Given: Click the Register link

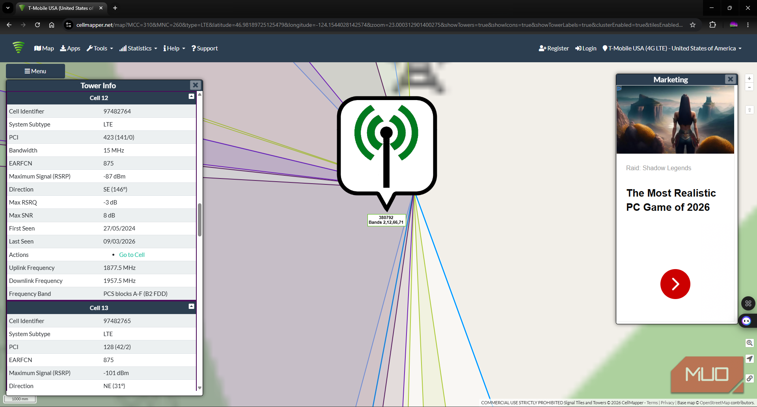Looking at the screenshot, I should pos(554,48).
